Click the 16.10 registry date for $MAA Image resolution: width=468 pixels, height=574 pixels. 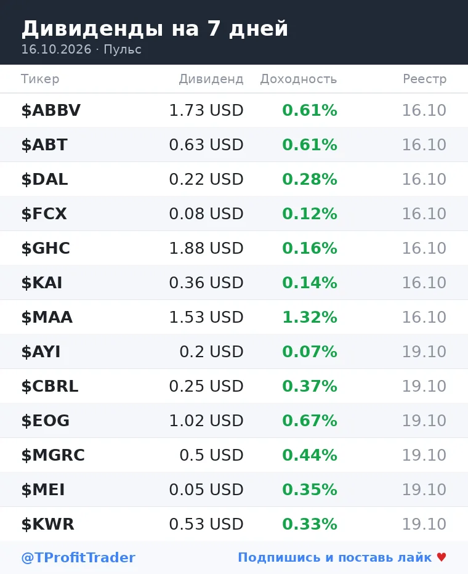(424, 317)
